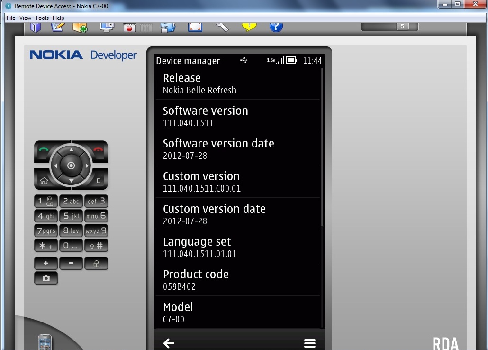Tap the Custom version entry
This screenshot has width=488, height=350.
point(238,182)
